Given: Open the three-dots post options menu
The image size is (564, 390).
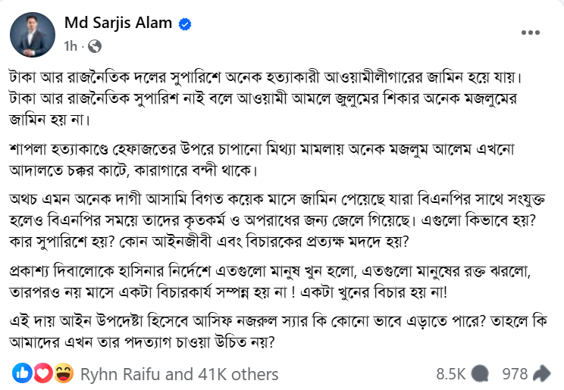Looking at the screenshot, I should click(532, 32).
